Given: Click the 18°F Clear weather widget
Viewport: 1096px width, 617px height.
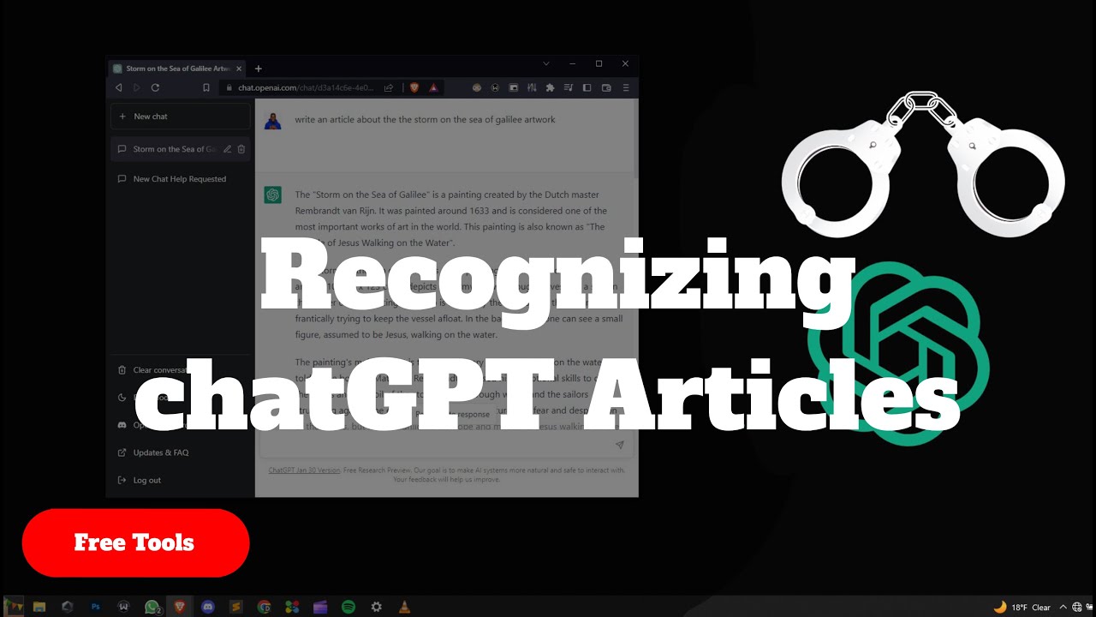Looking at the screenshot, I should point(1022,607).
